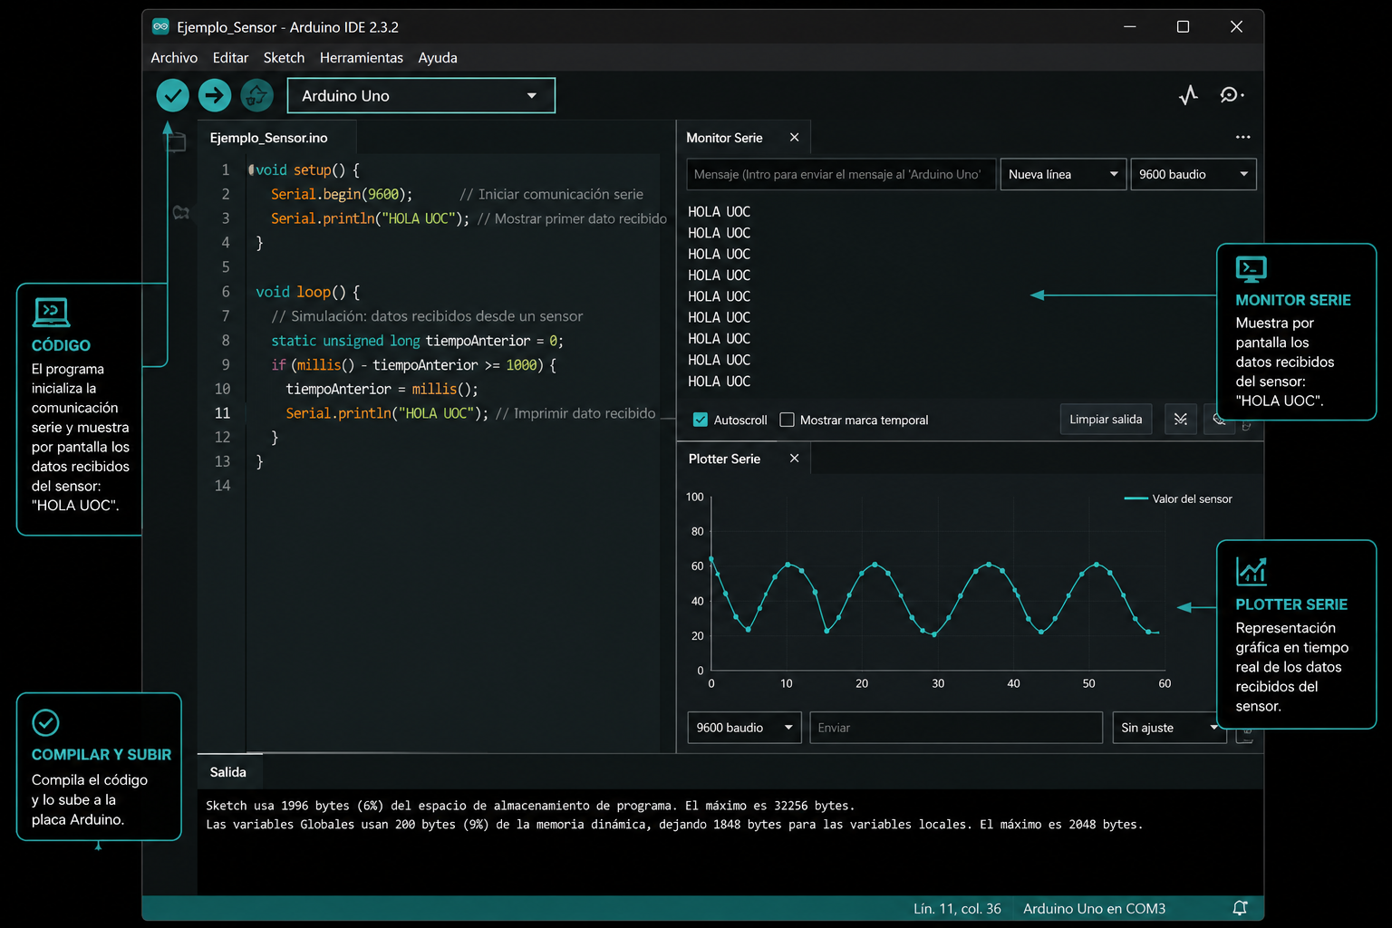Viewport: 1392px width, 928px height.
Task: Click the Limpiar salida button
Action: click(x=1106, y=420)
